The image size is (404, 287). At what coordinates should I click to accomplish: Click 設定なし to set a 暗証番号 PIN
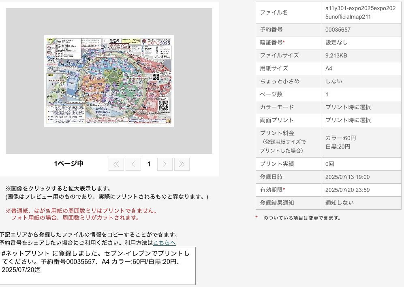coord(337,43)
